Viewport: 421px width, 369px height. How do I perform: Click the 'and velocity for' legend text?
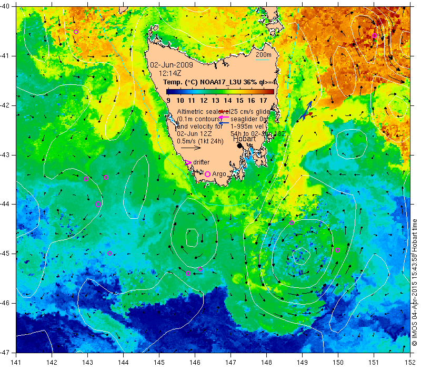[200, 127]
